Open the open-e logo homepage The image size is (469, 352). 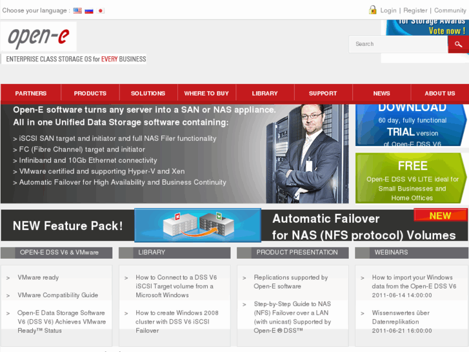coord(39,37)
